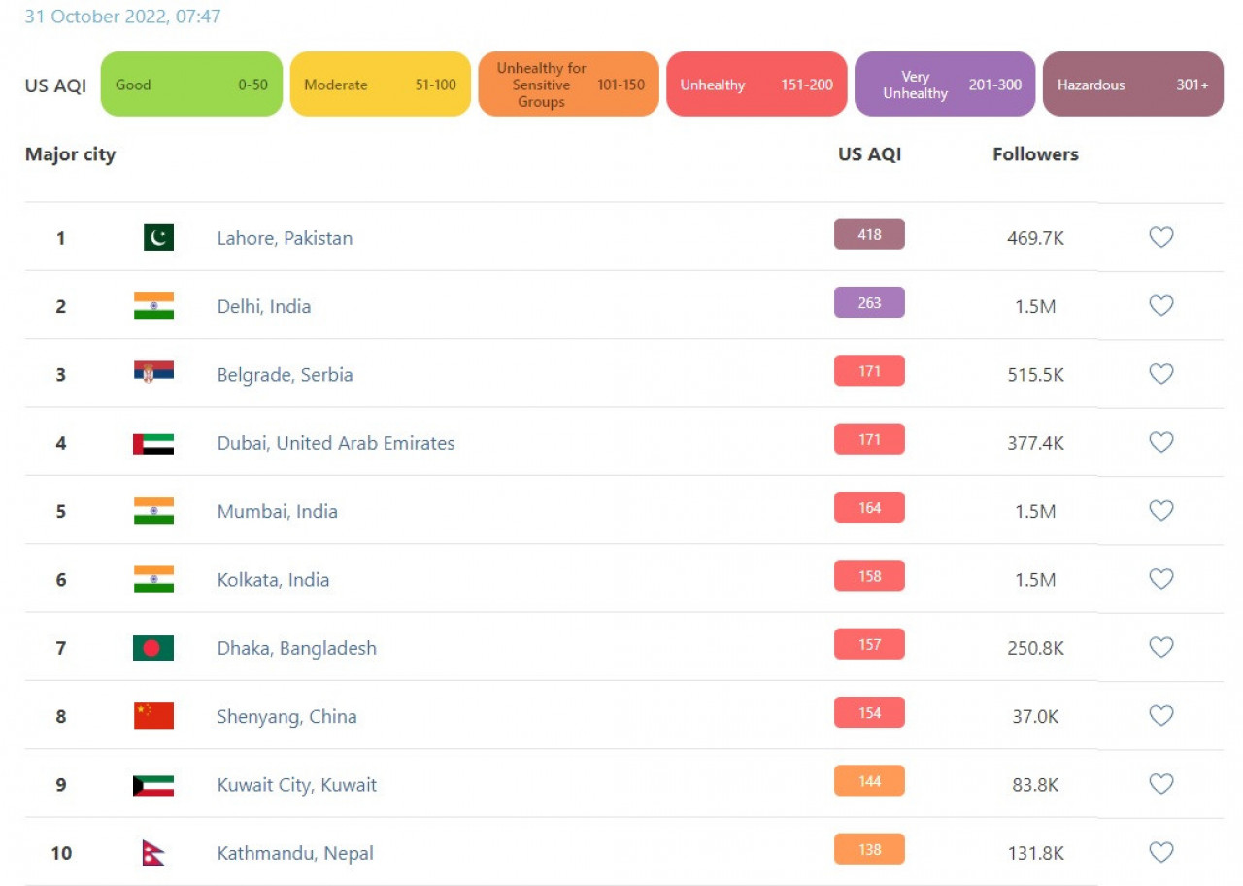The image size is (1243, 886).
Task: Click the heart icon for Kathmandu, Nepal
Action: (1160, 852)
